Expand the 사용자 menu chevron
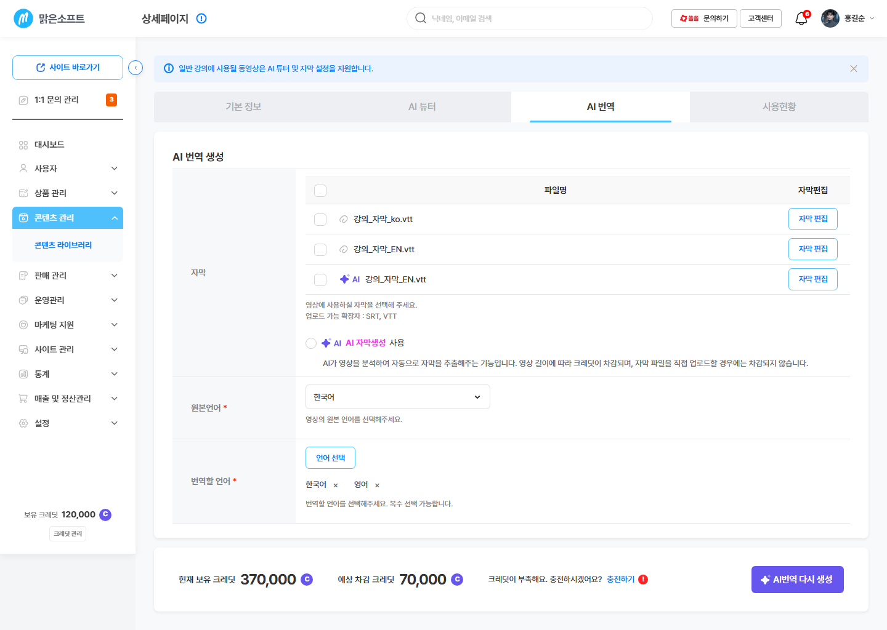This screenshot has width=887, height=630. [x=115, y=169]
